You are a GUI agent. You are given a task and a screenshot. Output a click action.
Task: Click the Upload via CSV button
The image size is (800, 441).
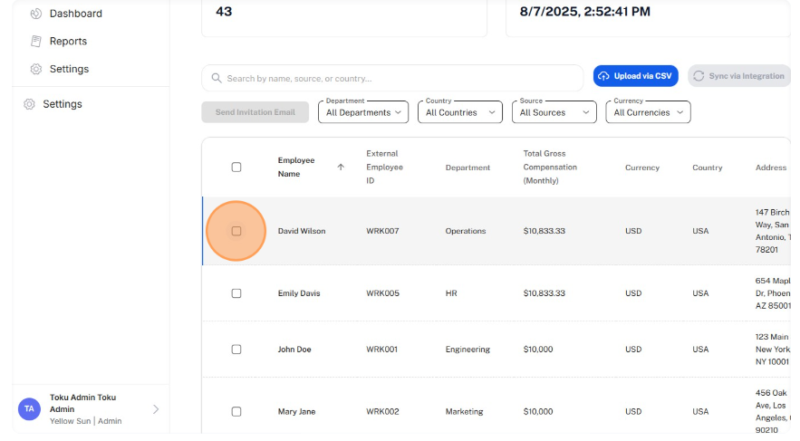point(636,76)
